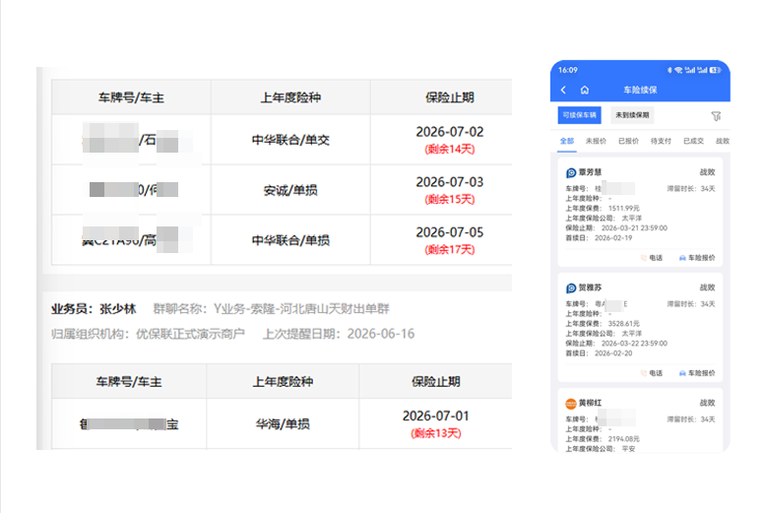This screenshot has height=513, width=767.
Task: Tap the home icon in the phone header
Action: click(x=585, y=90)
